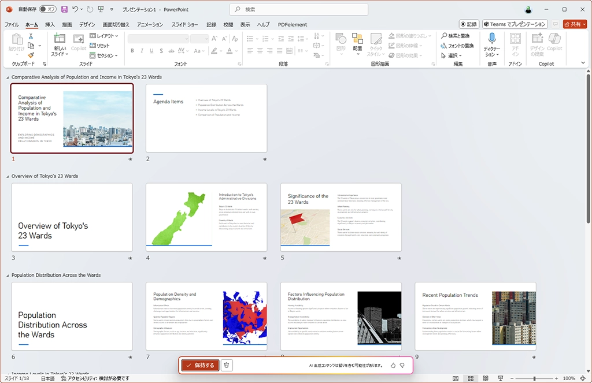Start Slide Show from status bar icon
Screen dimensions: 592x383
coord(501,378)
